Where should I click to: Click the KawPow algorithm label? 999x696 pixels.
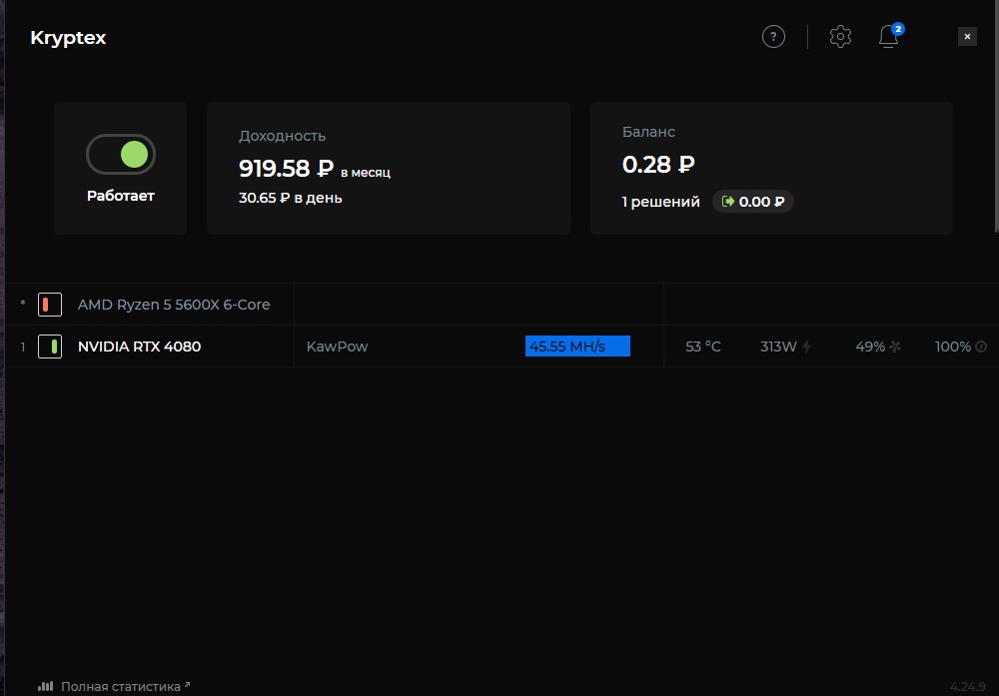coord(337,347)
